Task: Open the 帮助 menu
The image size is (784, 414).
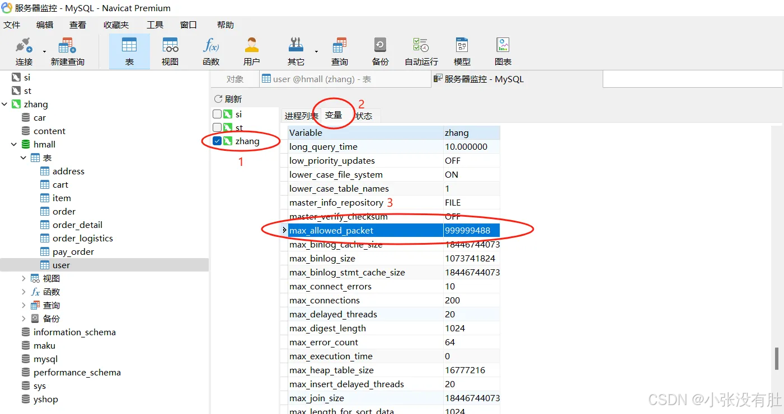Action: pos(226,25)
